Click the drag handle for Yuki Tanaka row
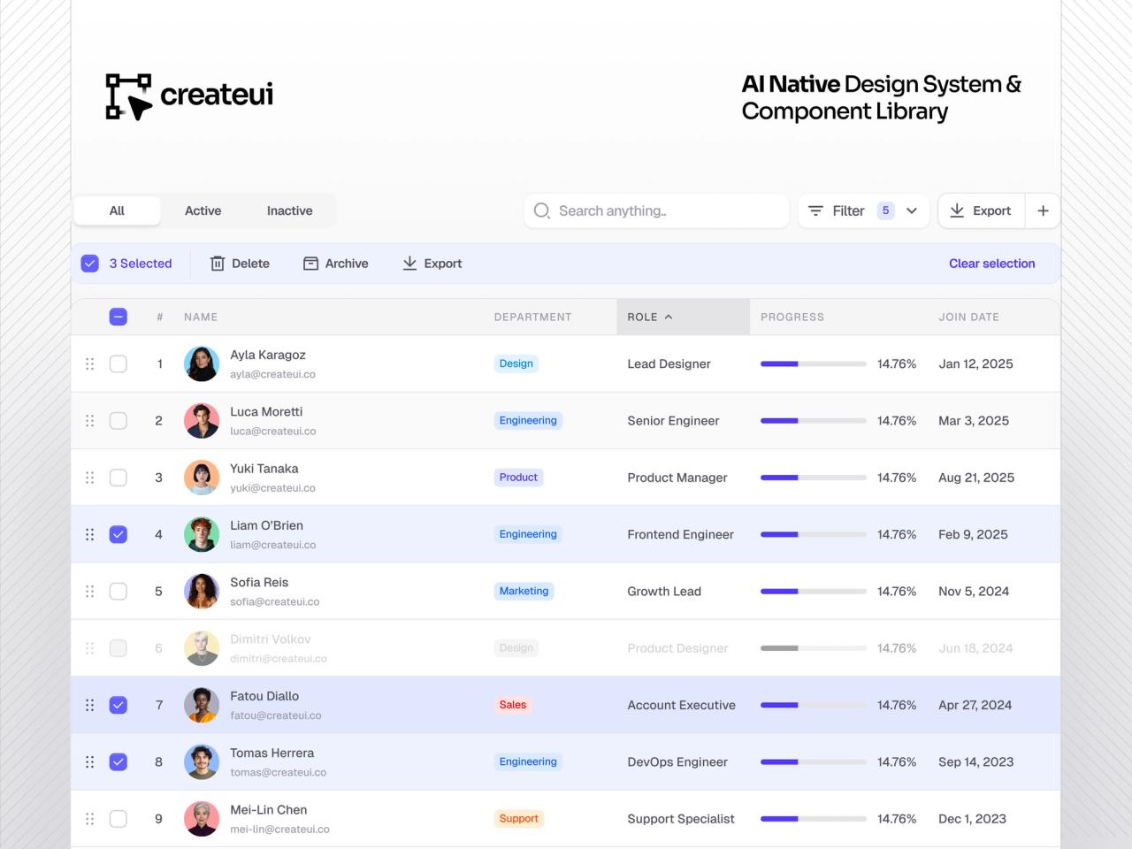 89,478
